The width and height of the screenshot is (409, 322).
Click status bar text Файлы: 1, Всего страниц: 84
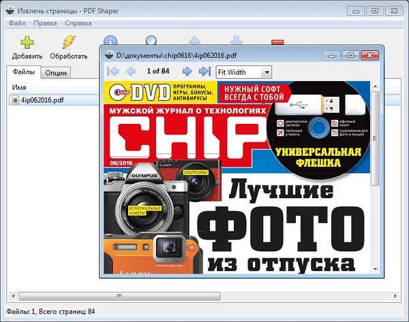click(x=50, y=311)
